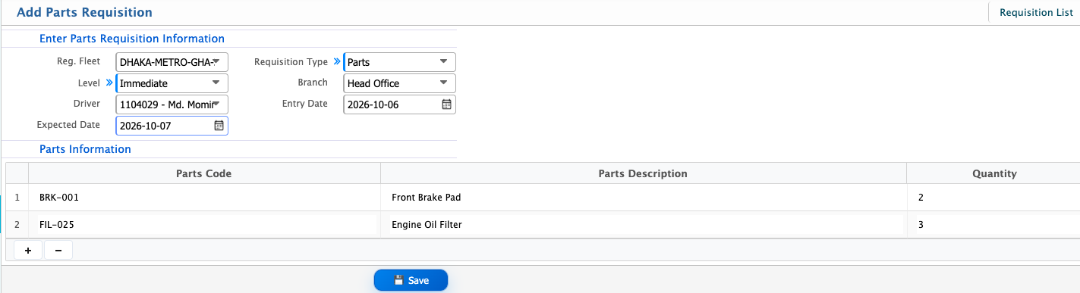Open the Expected Date calendar picker
The image size is (1080, 293).
click(x=219, y=126)
